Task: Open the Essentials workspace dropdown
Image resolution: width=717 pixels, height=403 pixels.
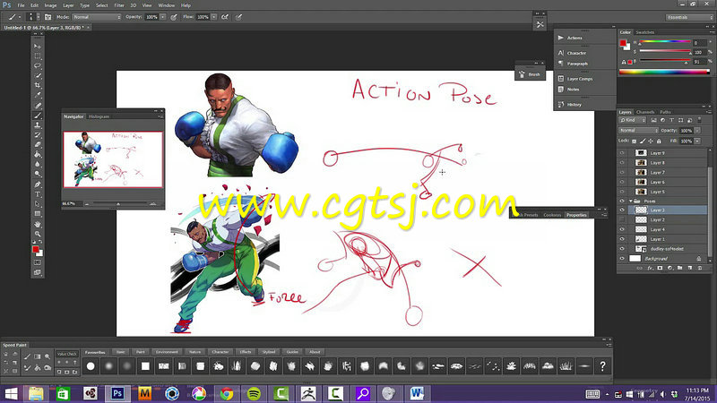Action: (x=689, y=17)
